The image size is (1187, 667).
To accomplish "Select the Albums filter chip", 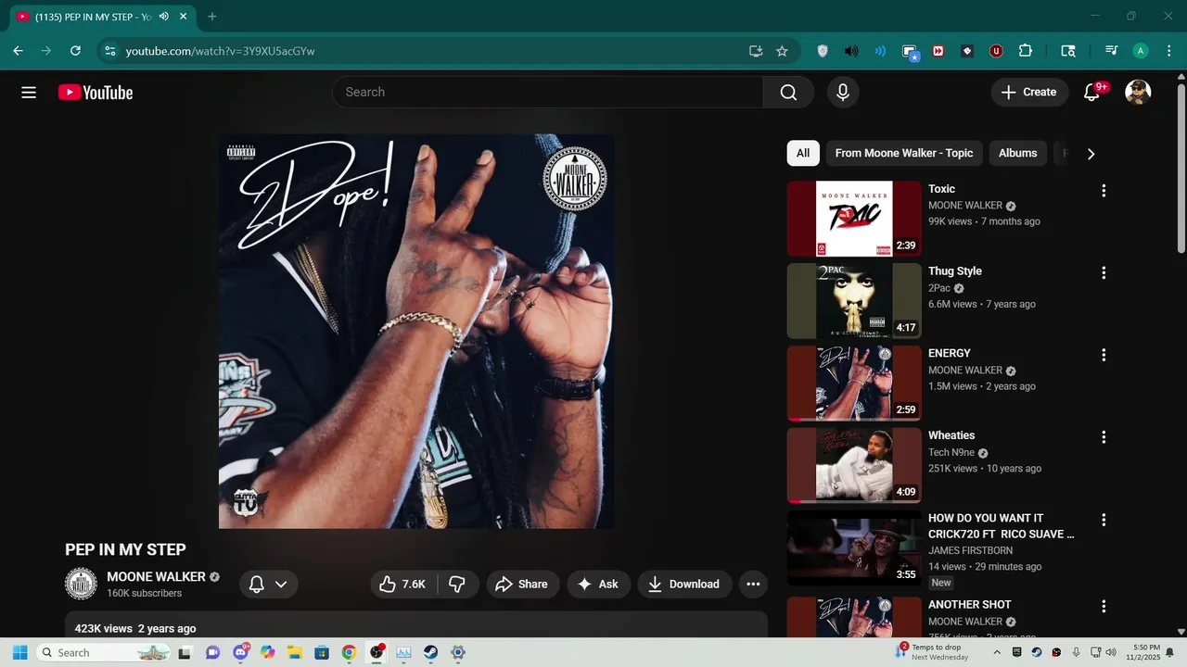I will (x=1017, y=153).
